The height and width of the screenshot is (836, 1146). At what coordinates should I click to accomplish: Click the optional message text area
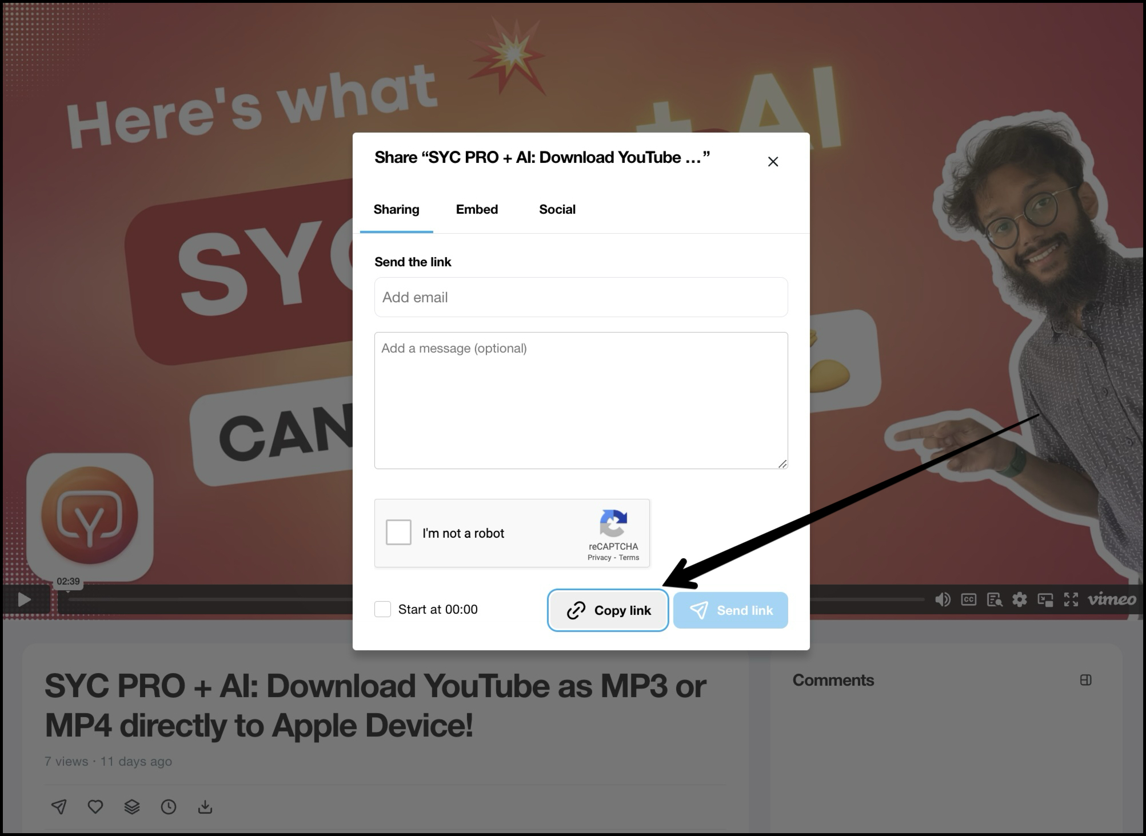[581, 401]
